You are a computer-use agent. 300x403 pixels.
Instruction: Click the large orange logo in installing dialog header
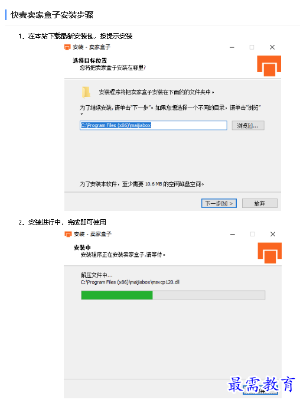coord(270,253)
